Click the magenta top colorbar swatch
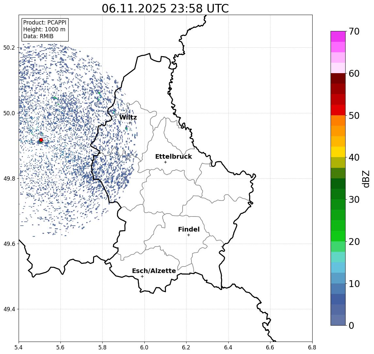This screenshot has height=354, width=374. [x=338, y=37]
